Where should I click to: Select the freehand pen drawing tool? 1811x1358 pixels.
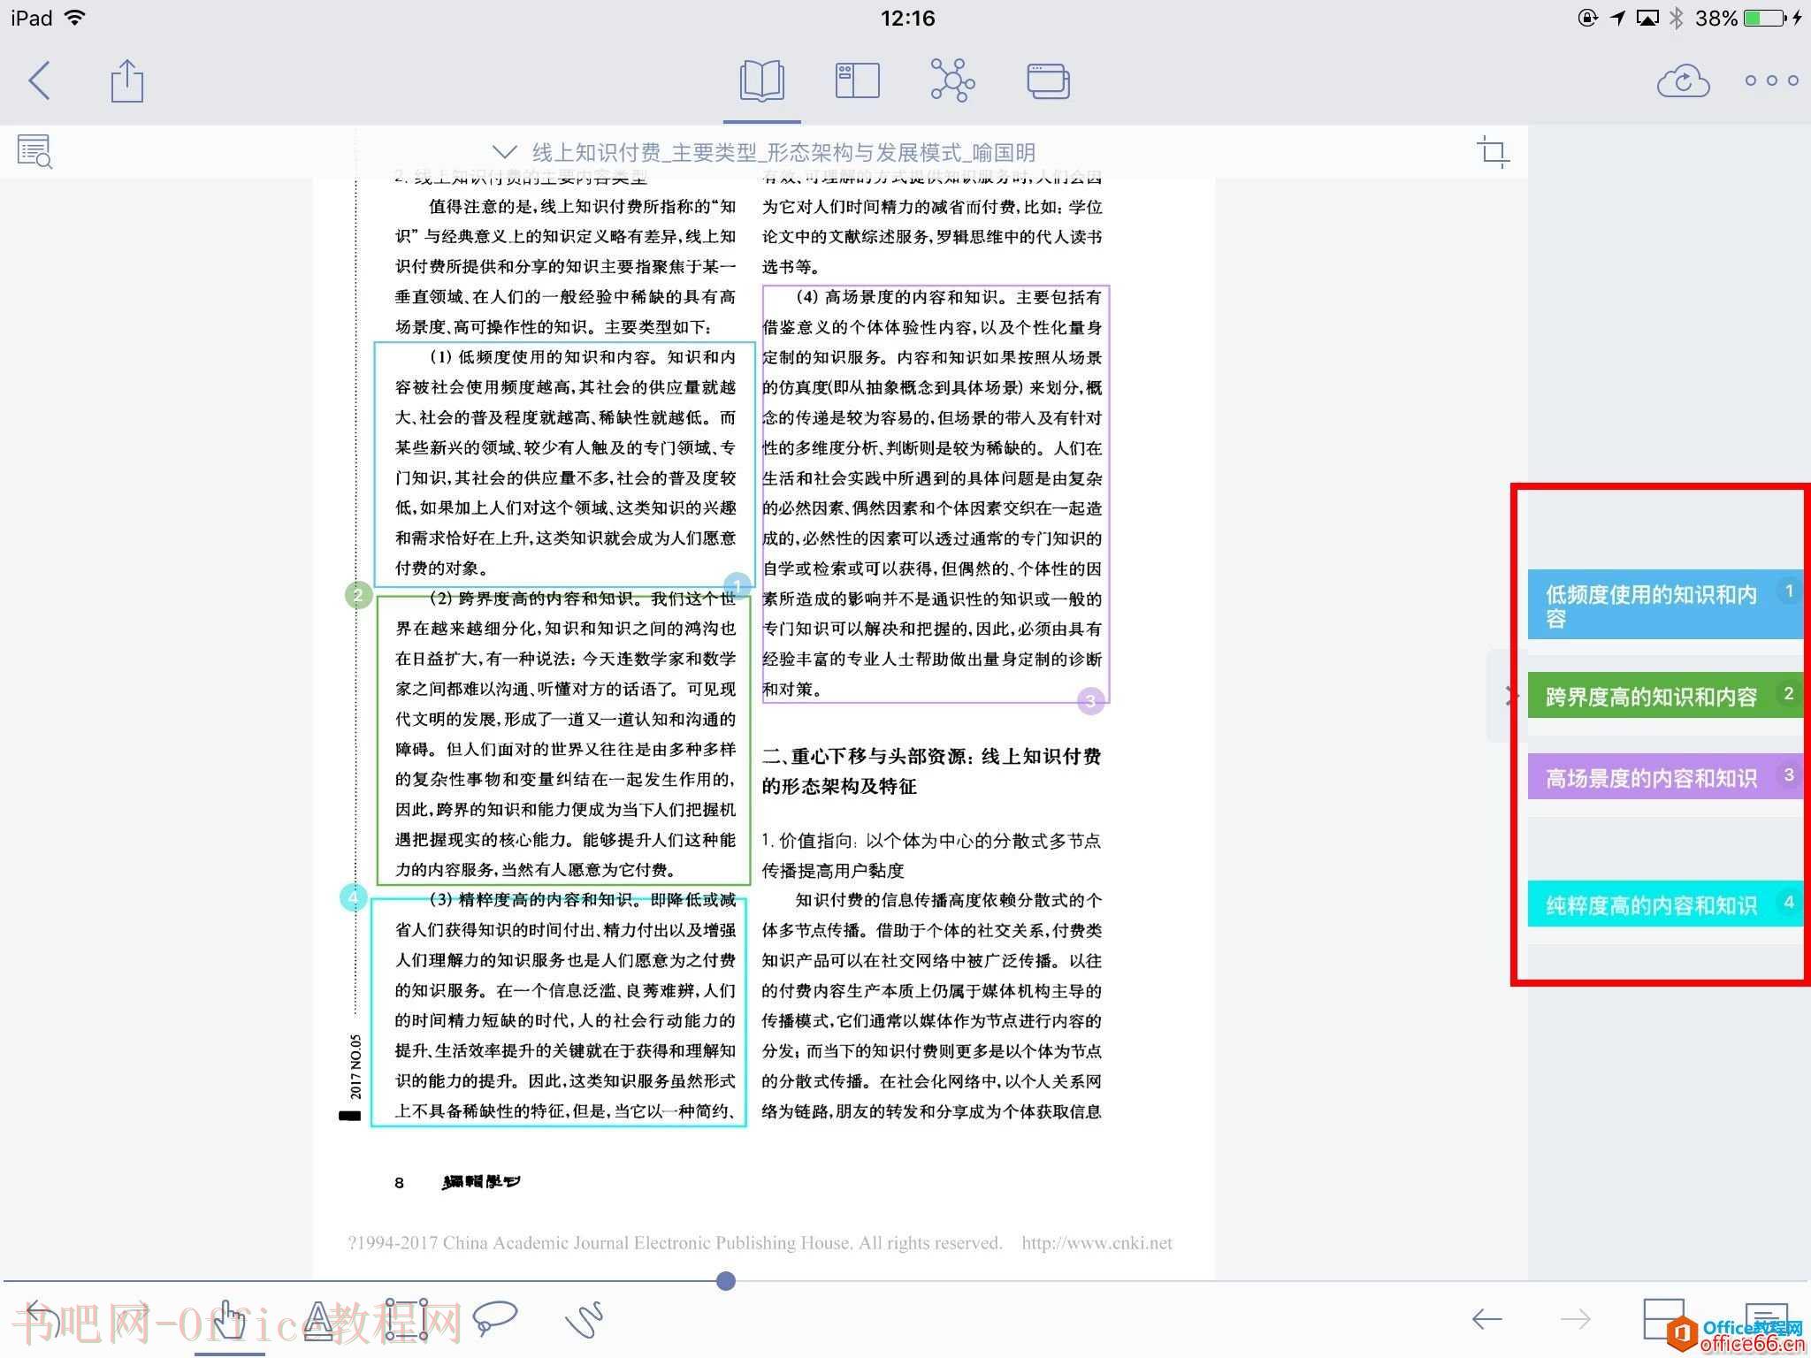point(584,1319)
